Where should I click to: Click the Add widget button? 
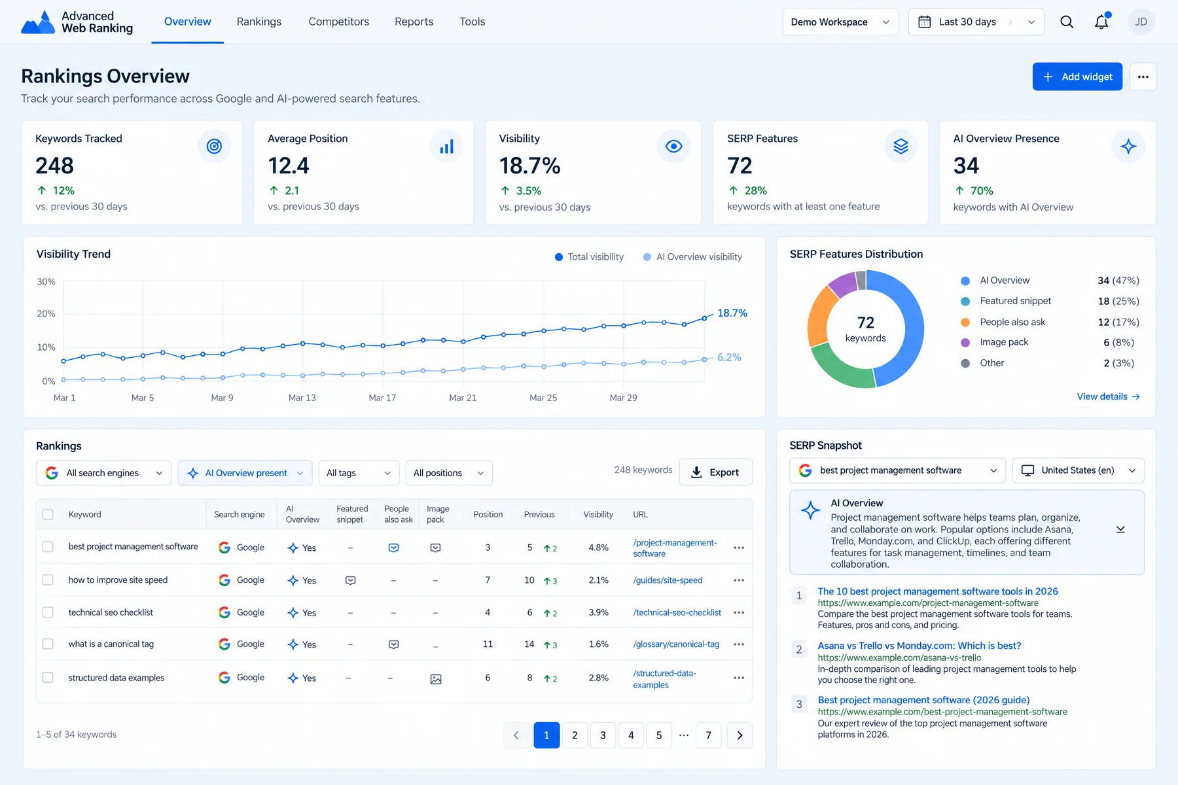(1077, 77)
